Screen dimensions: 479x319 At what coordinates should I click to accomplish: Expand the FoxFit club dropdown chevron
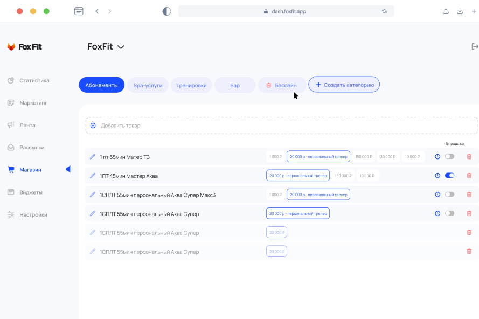pyautogui.click(x=121, y=47)
